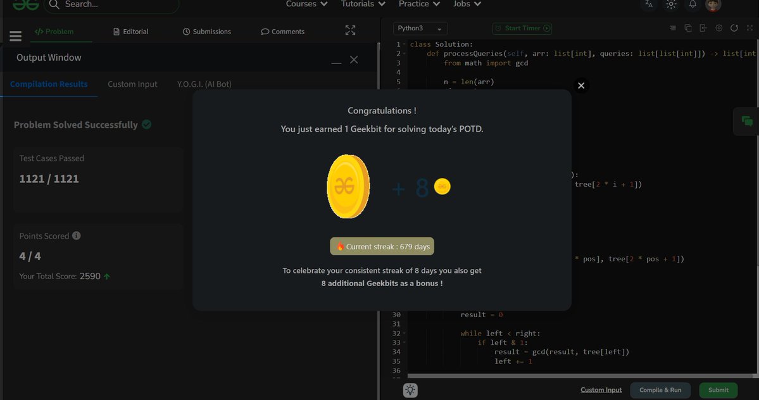Toggle the light/dark theme sun icon
759x400 pixels.
pos(671,4)
